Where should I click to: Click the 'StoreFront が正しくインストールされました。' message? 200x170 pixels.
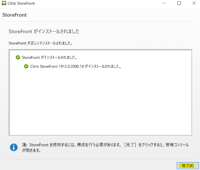pyautogui.click(x=41, y=43)
